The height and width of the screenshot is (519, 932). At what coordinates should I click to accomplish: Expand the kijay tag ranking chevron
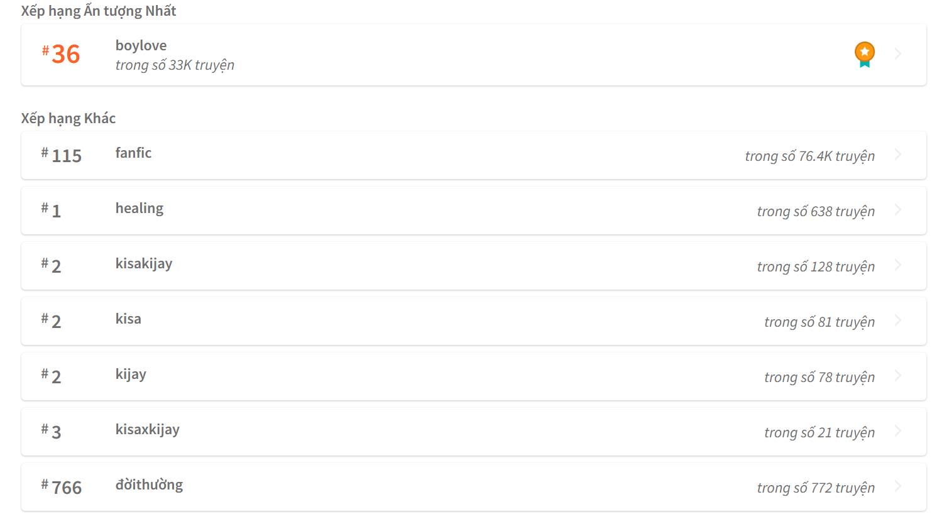(x=898, y=376)
